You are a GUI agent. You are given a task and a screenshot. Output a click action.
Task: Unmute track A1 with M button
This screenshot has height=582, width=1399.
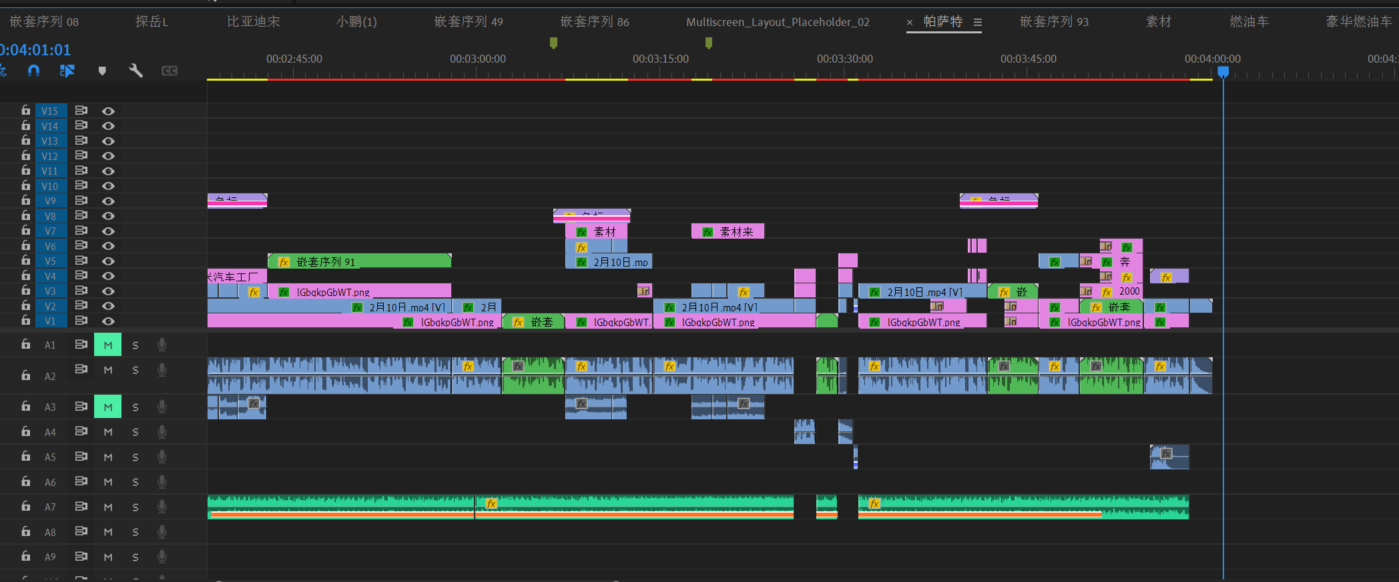coord(108,345)
